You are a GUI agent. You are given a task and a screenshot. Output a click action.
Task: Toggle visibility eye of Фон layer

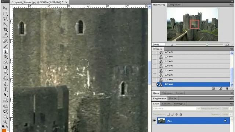(154, 121)
